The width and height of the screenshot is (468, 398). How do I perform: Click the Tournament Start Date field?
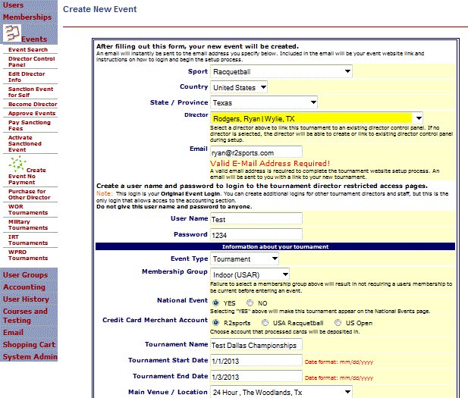[256, 361]
